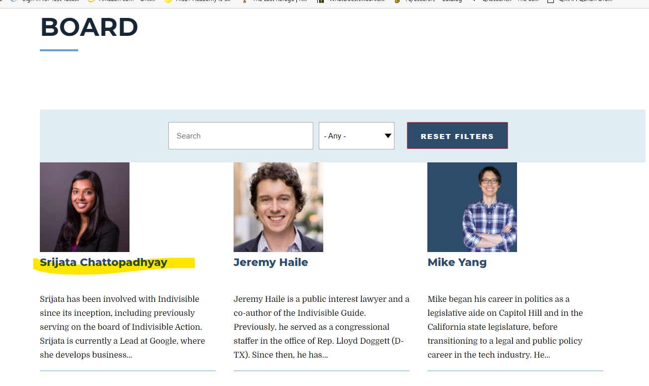The height and width of the screenshot is (386, 649).
Task: Open Srijata Chattopadhyay's profile photo
Action: (85, 207)
